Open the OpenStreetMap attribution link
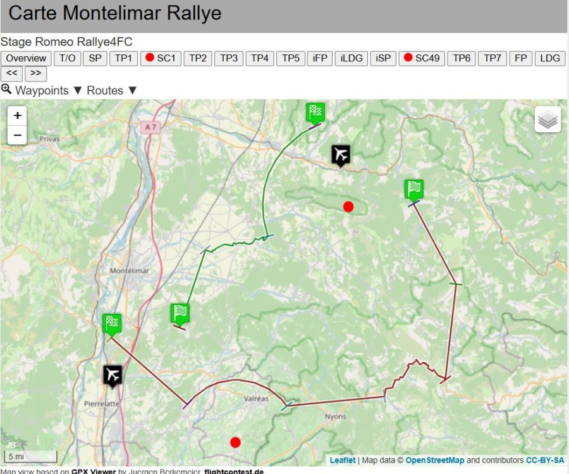This screenshot has width=569, height=474. click(x=434, y=461)
